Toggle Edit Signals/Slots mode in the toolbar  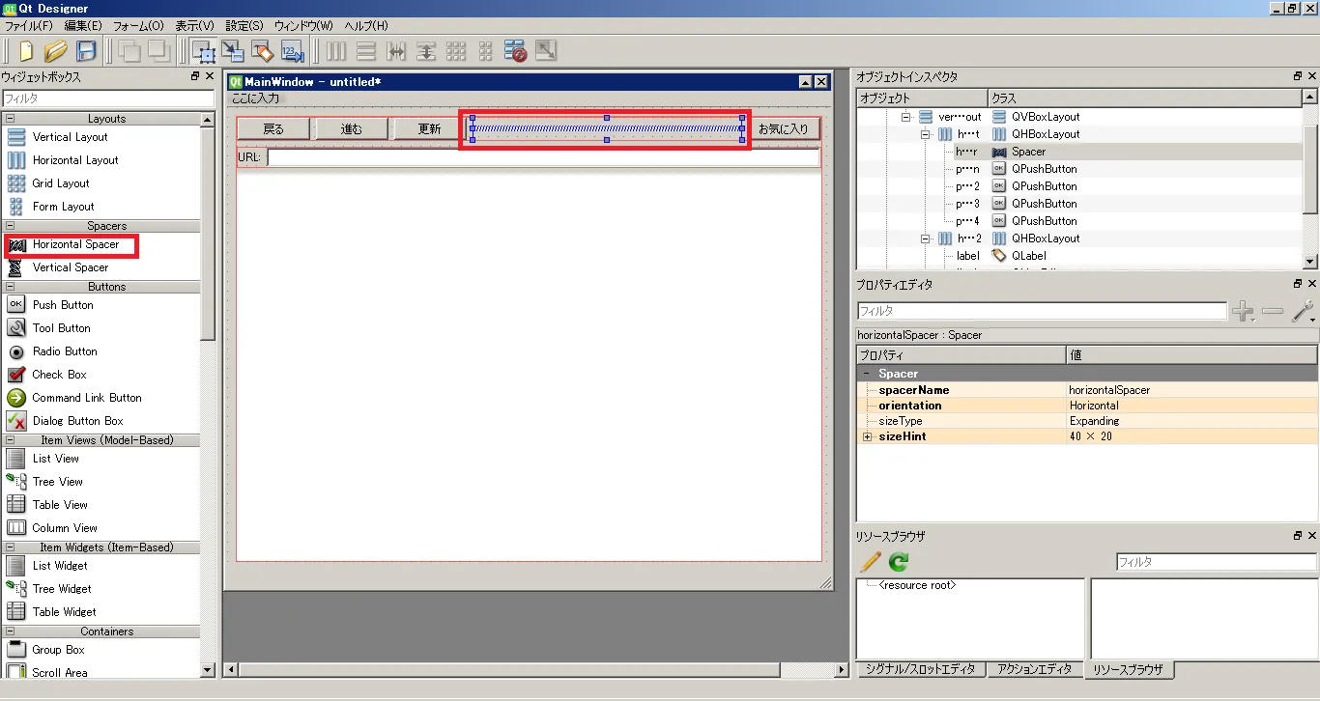tap(233, 51)
